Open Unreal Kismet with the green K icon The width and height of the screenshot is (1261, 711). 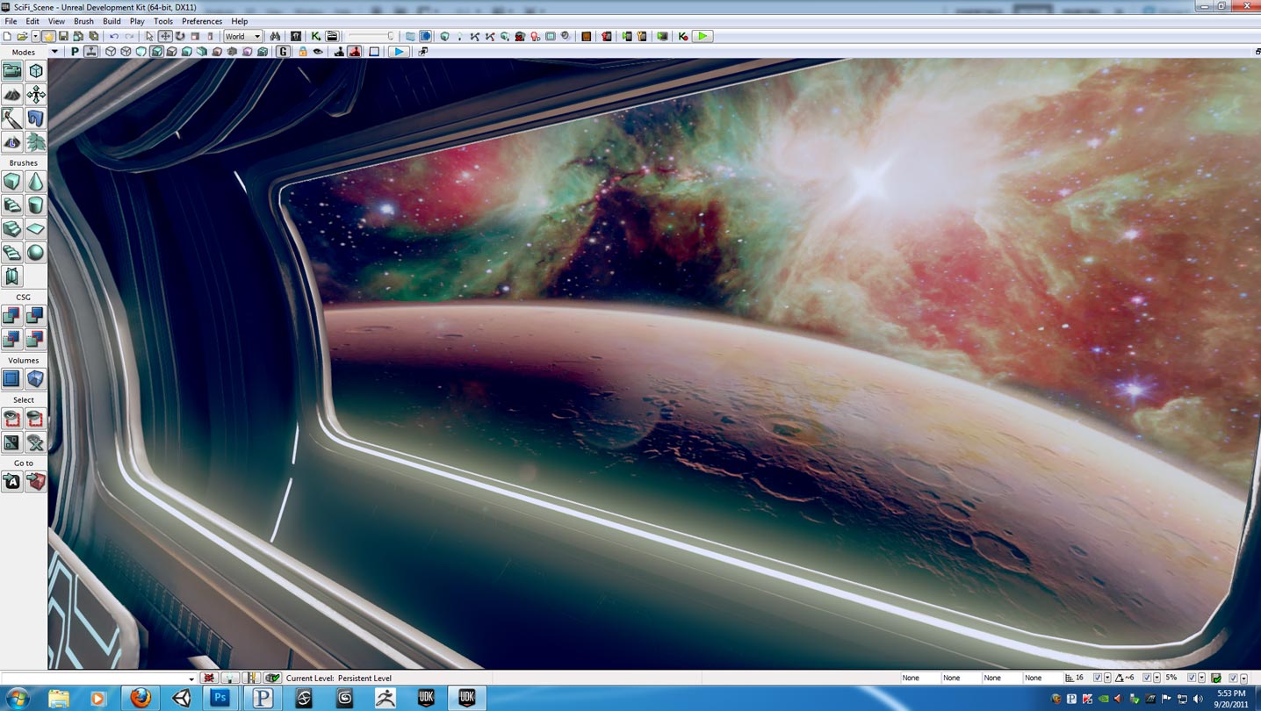316,36
